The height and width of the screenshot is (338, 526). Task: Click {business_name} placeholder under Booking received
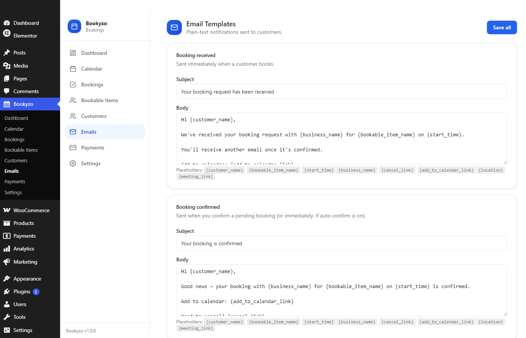(x=357, y=170)
